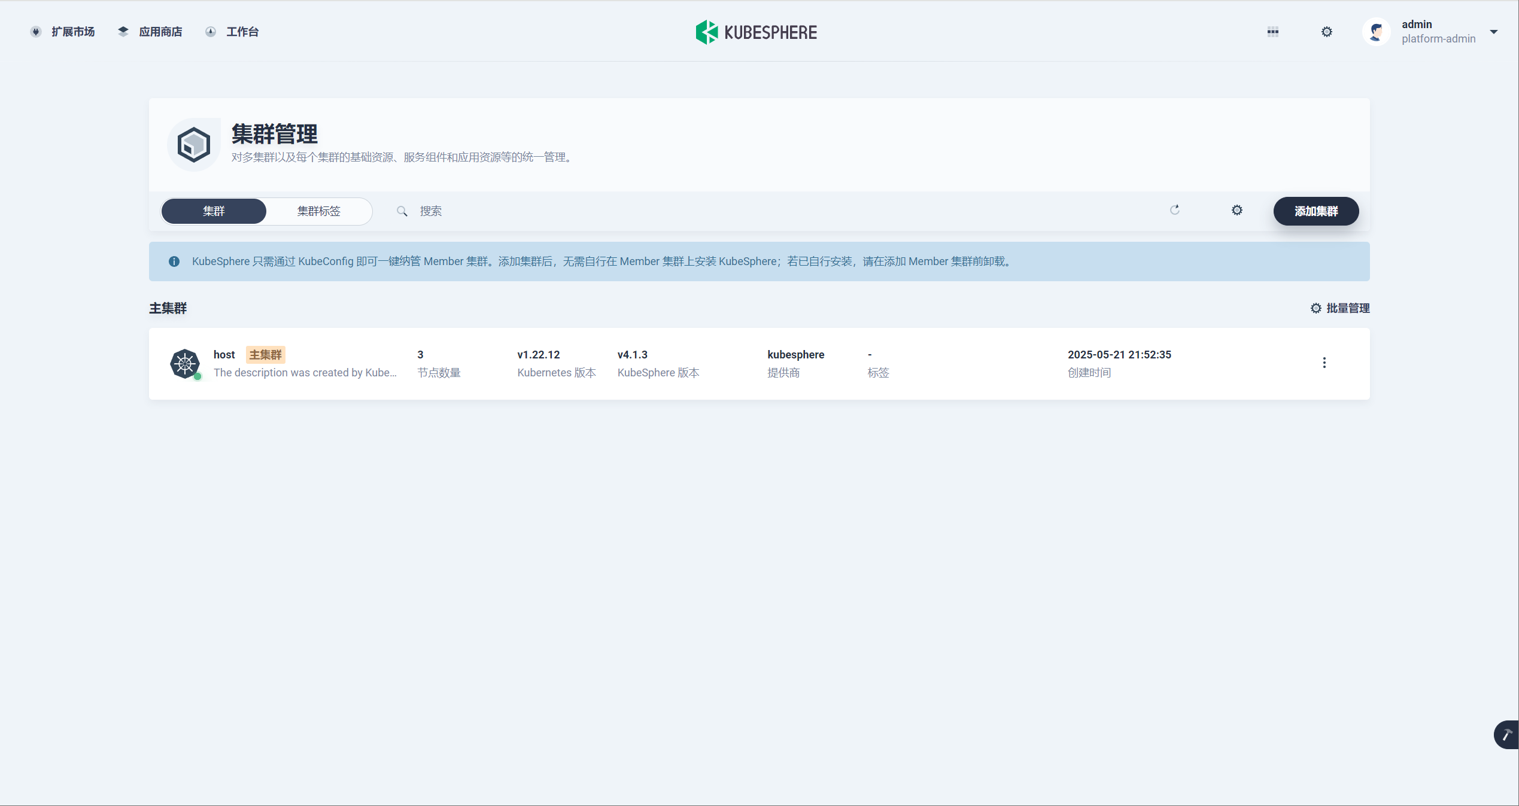Open 批量管理 batch management
Screen dimensions: 1519x806
(1340, 308)
